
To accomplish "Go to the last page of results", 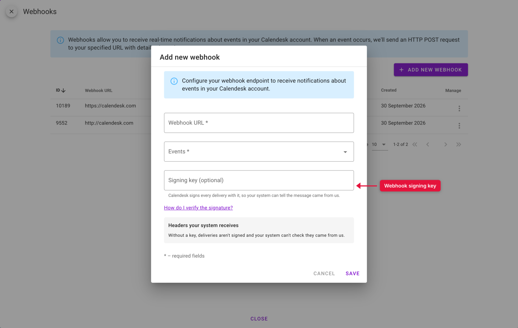I will point(458,145).
